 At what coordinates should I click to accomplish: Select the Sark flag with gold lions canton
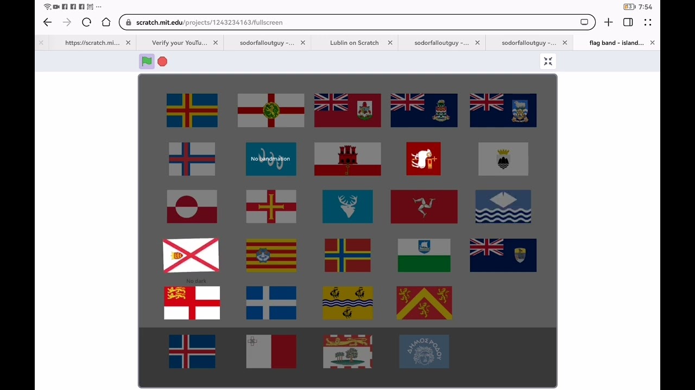pos(192,303)
